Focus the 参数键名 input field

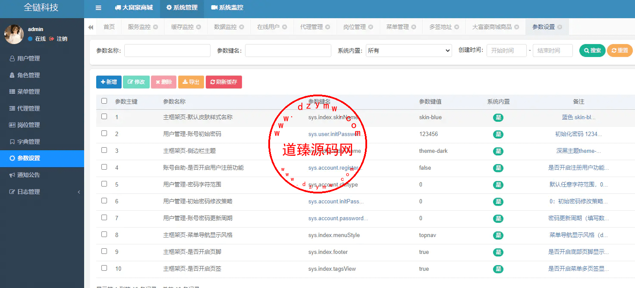(x=288, y=51)
